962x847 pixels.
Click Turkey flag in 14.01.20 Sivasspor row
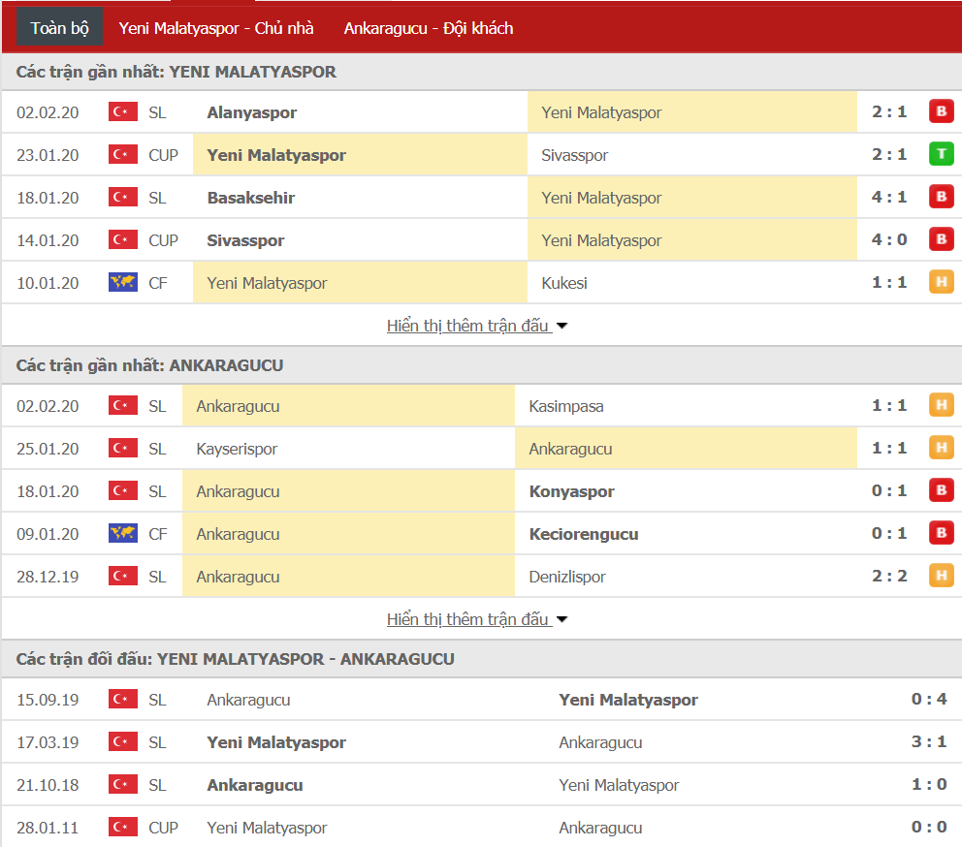pyautogui.click(x=123, y=239)
